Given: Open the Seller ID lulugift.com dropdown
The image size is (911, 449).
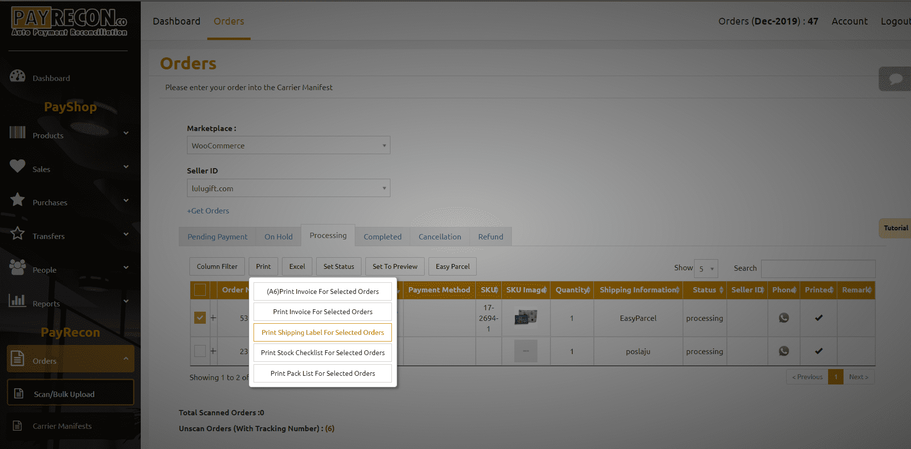Looking at the screenshot, I should point(289,188).
